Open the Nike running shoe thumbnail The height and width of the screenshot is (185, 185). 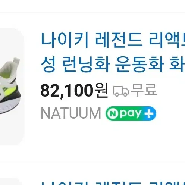coord(12,87)
